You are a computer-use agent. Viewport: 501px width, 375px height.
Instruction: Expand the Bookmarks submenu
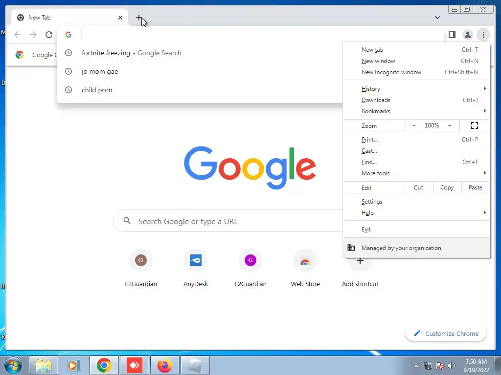point(417,111)
